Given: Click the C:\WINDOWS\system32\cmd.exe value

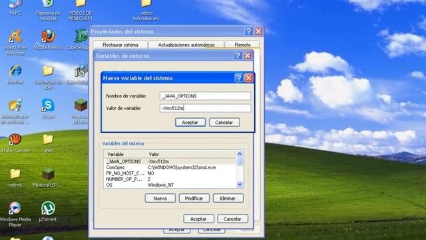Looking at the screenshot, I should (x=182, y=167).
